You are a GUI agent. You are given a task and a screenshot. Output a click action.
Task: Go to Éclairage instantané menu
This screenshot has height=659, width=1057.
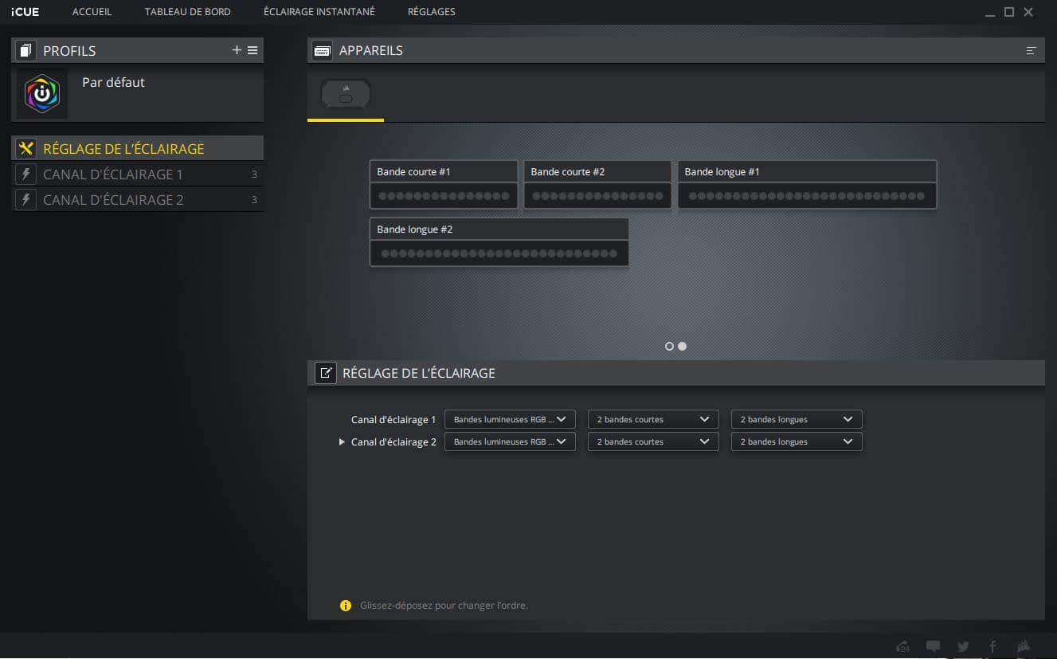[319, 12]
